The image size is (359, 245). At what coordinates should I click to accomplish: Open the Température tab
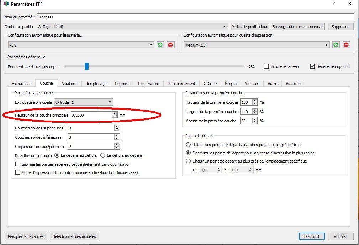pyautogui.click(x=148, y=84)
